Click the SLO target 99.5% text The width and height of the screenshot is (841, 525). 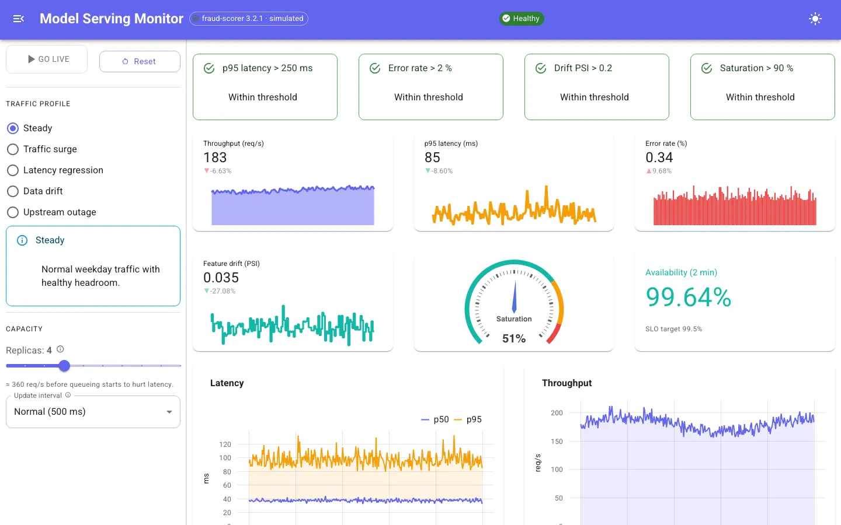pyautogui.click(x=674, y=329)
